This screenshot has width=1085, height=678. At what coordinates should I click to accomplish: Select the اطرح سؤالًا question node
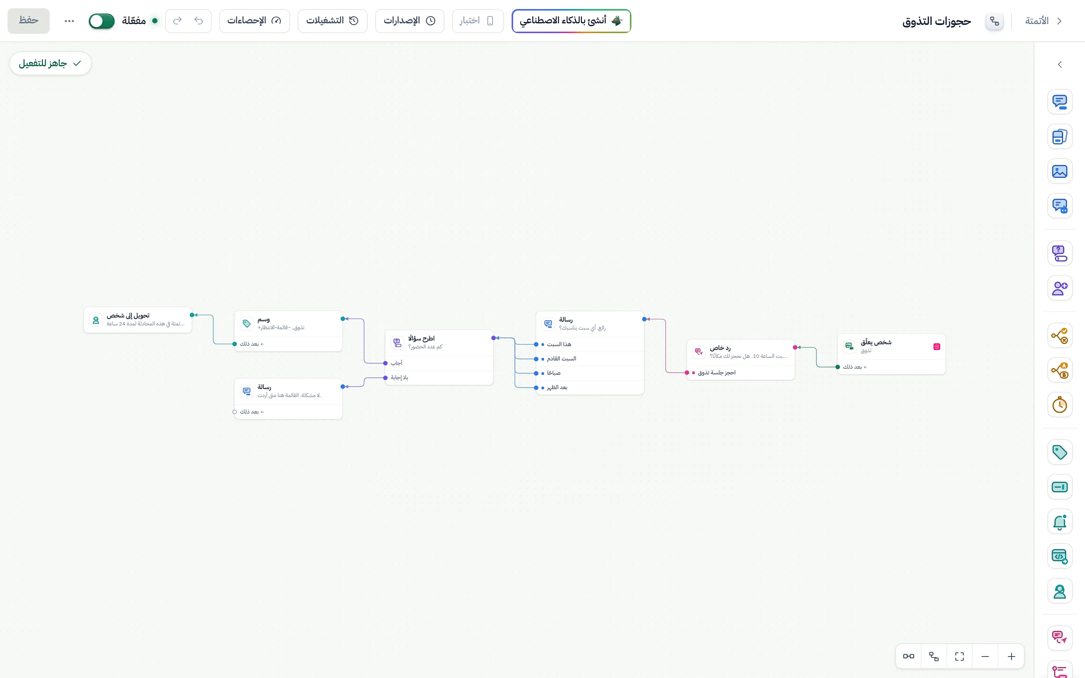pos(439,357)
